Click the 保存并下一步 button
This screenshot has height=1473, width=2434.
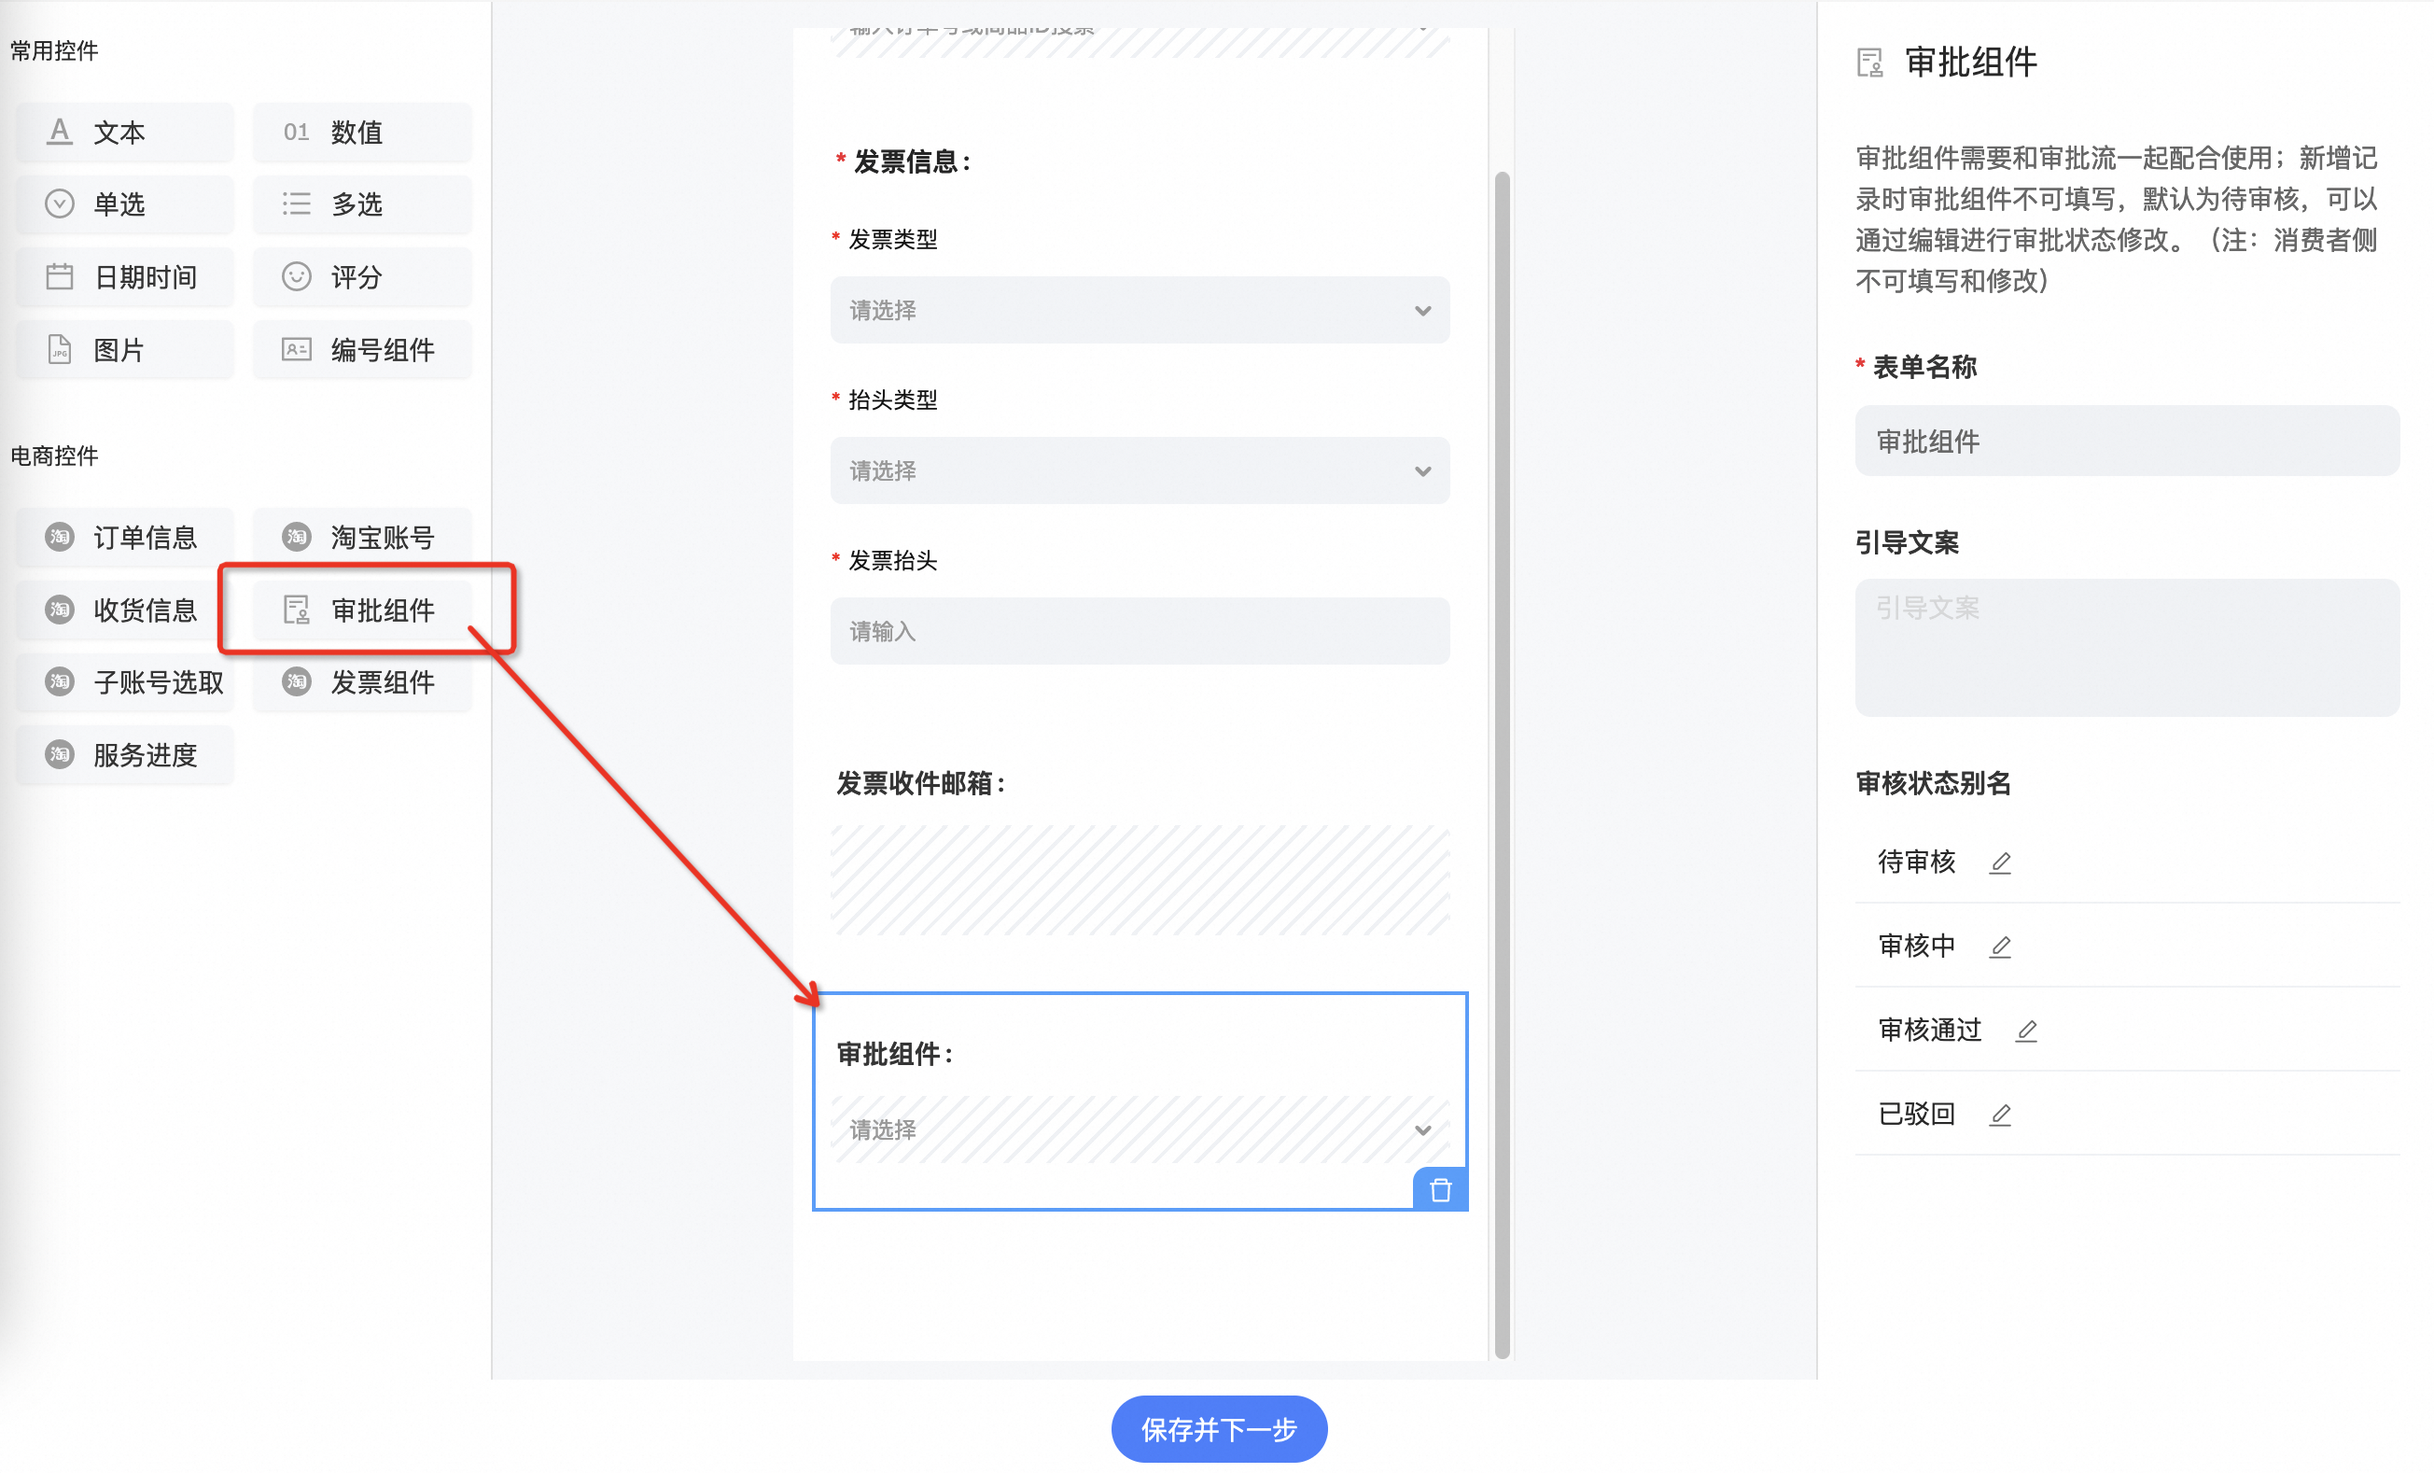click(1218, 1428)
